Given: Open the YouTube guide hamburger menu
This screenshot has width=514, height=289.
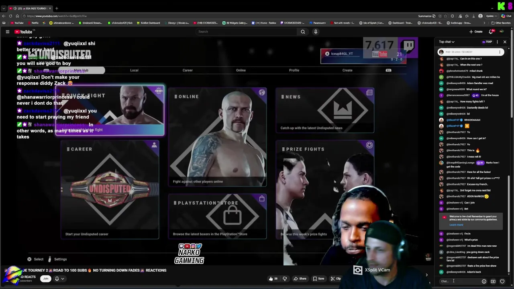Looking at the screenshot, I should [x=7, y=32].
